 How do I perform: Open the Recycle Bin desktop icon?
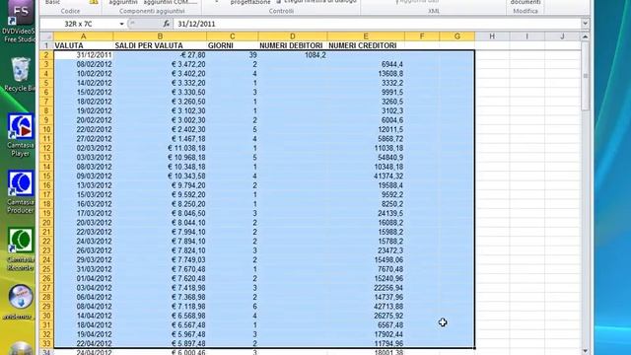tap(20, 75)
